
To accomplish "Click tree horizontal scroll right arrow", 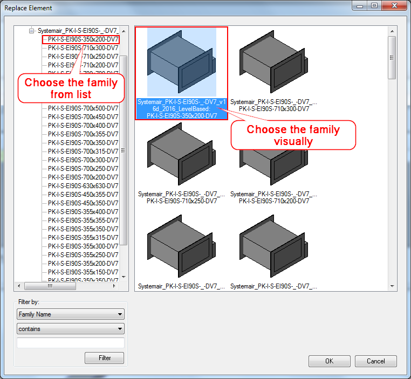I will coord(114,286).
